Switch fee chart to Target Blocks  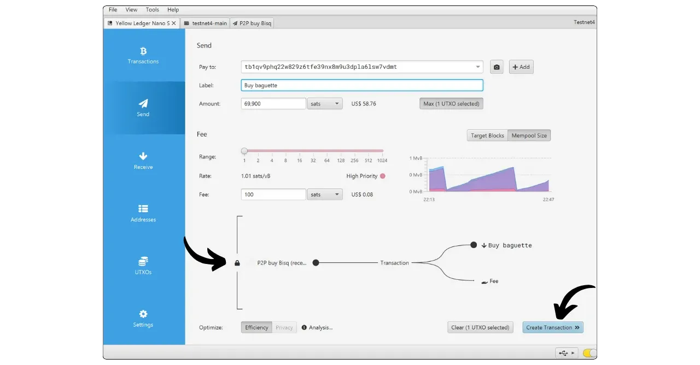[x=487, y=136]
